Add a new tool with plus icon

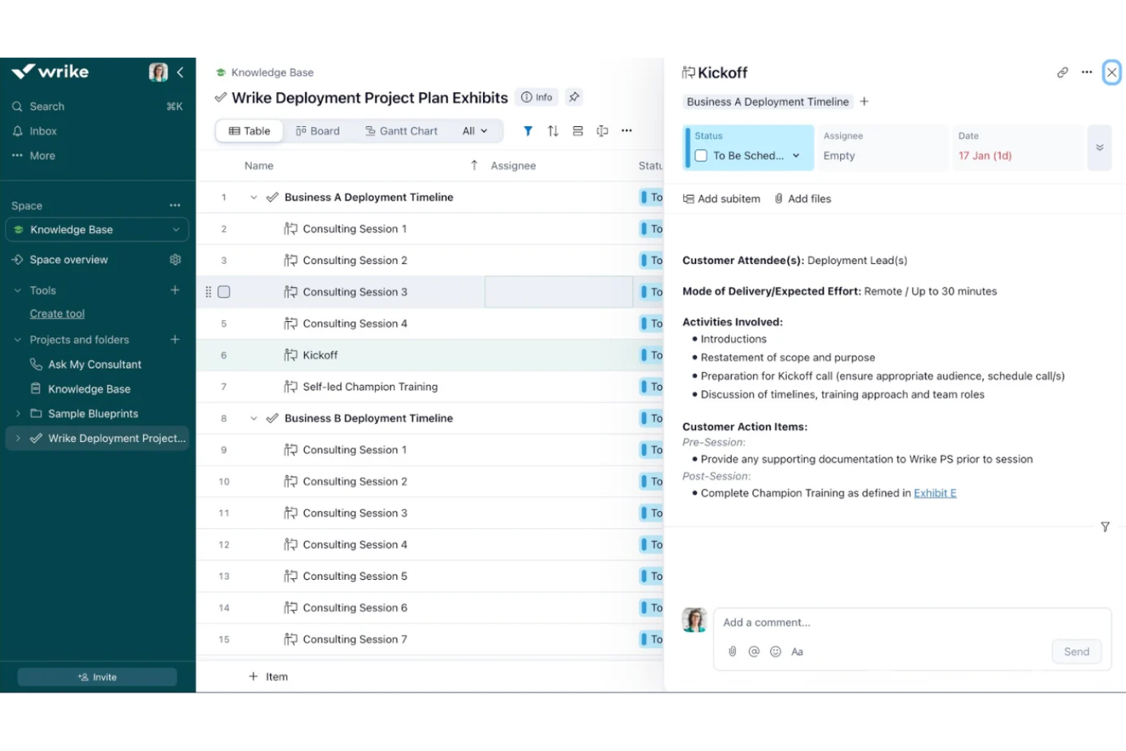(x=175, y=290)
